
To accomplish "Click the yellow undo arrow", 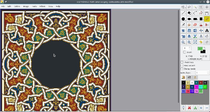I will (201, 42).
